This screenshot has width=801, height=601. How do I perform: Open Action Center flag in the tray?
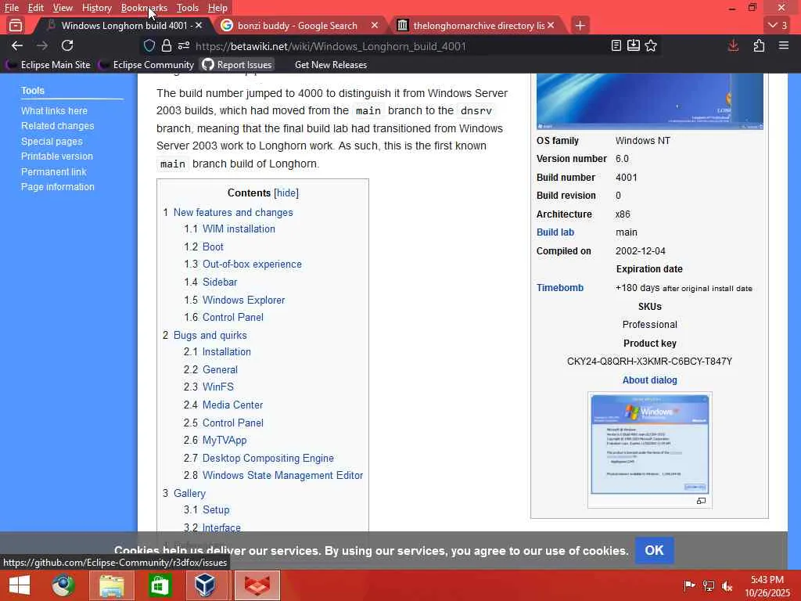689,585
